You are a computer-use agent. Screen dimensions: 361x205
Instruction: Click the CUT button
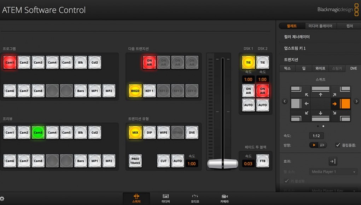(x=163, y=161)
